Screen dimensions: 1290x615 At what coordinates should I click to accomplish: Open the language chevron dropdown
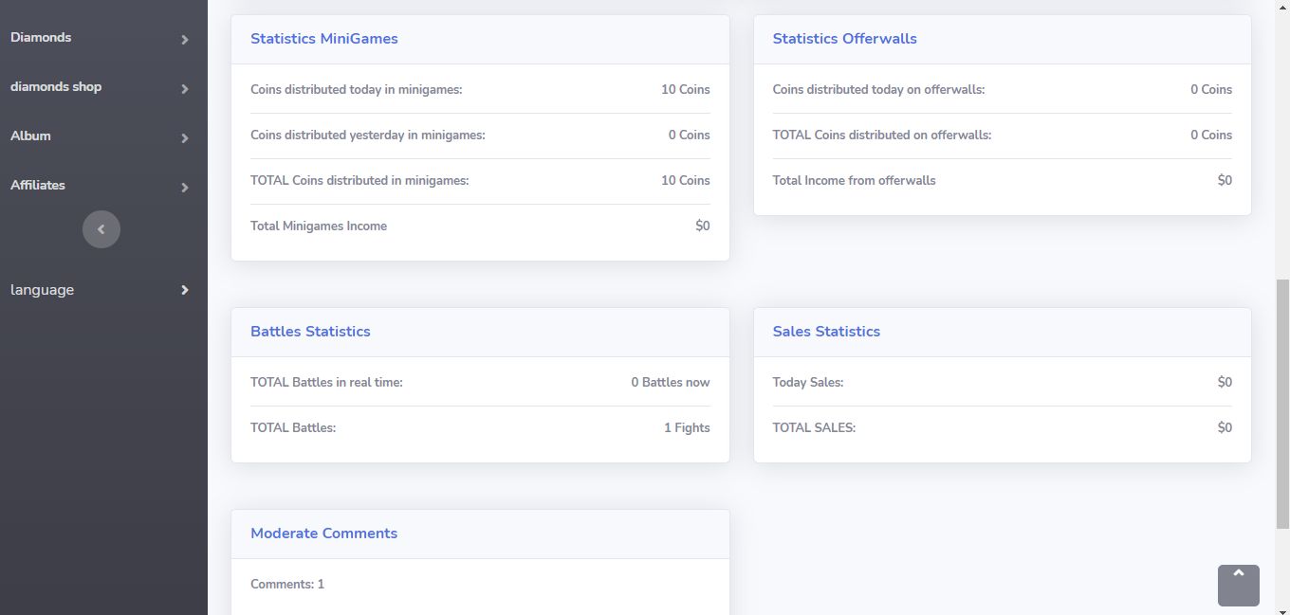[185, 290]
